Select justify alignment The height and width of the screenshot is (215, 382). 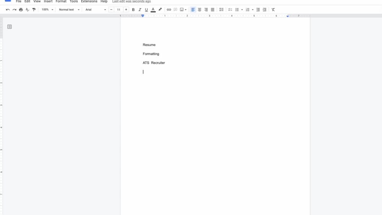point(213,10)
